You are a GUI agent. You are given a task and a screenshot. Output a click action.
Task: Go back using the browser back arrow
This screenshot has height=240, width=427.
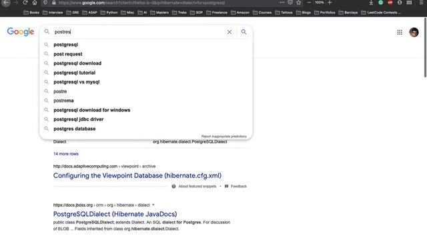6,3
